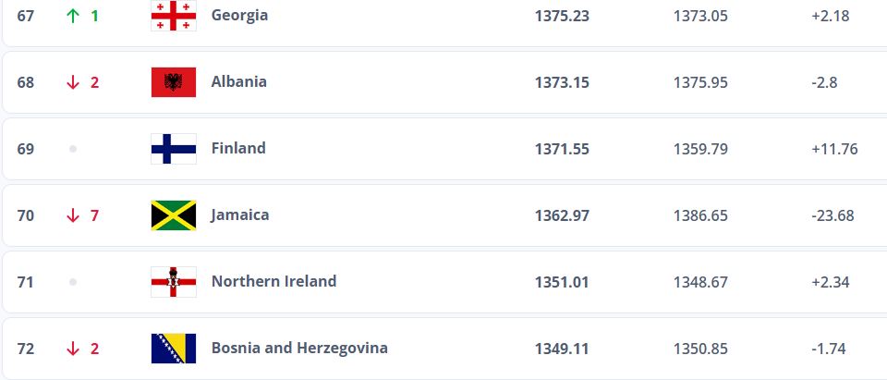
Task: Click the Bosnia and Herzegovina flag
Action: tap(174, 349)
